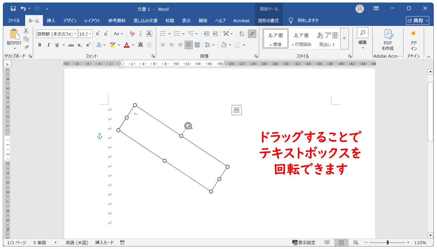
Task: Click the Paste (貼り付け) clipboard icon
Action: pyautogui.click(x=14, y=35)
